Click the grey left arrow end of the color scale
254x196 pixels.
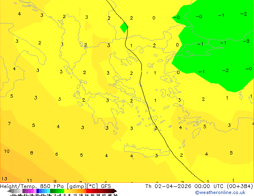[x=9, y=191]
